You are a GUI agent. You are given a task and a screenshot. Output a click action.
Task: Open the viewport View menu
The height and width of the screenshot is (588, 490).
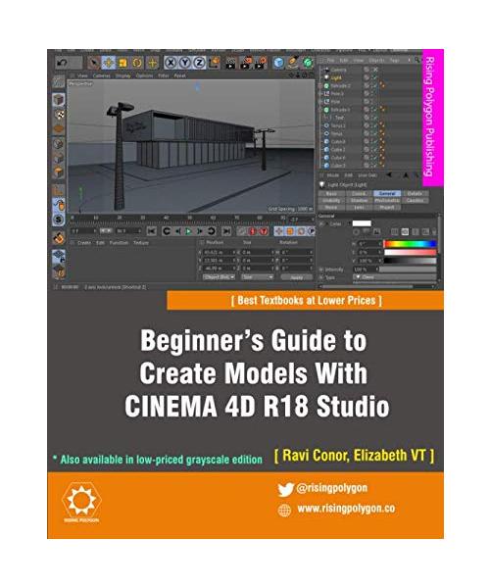pos(82,75)
